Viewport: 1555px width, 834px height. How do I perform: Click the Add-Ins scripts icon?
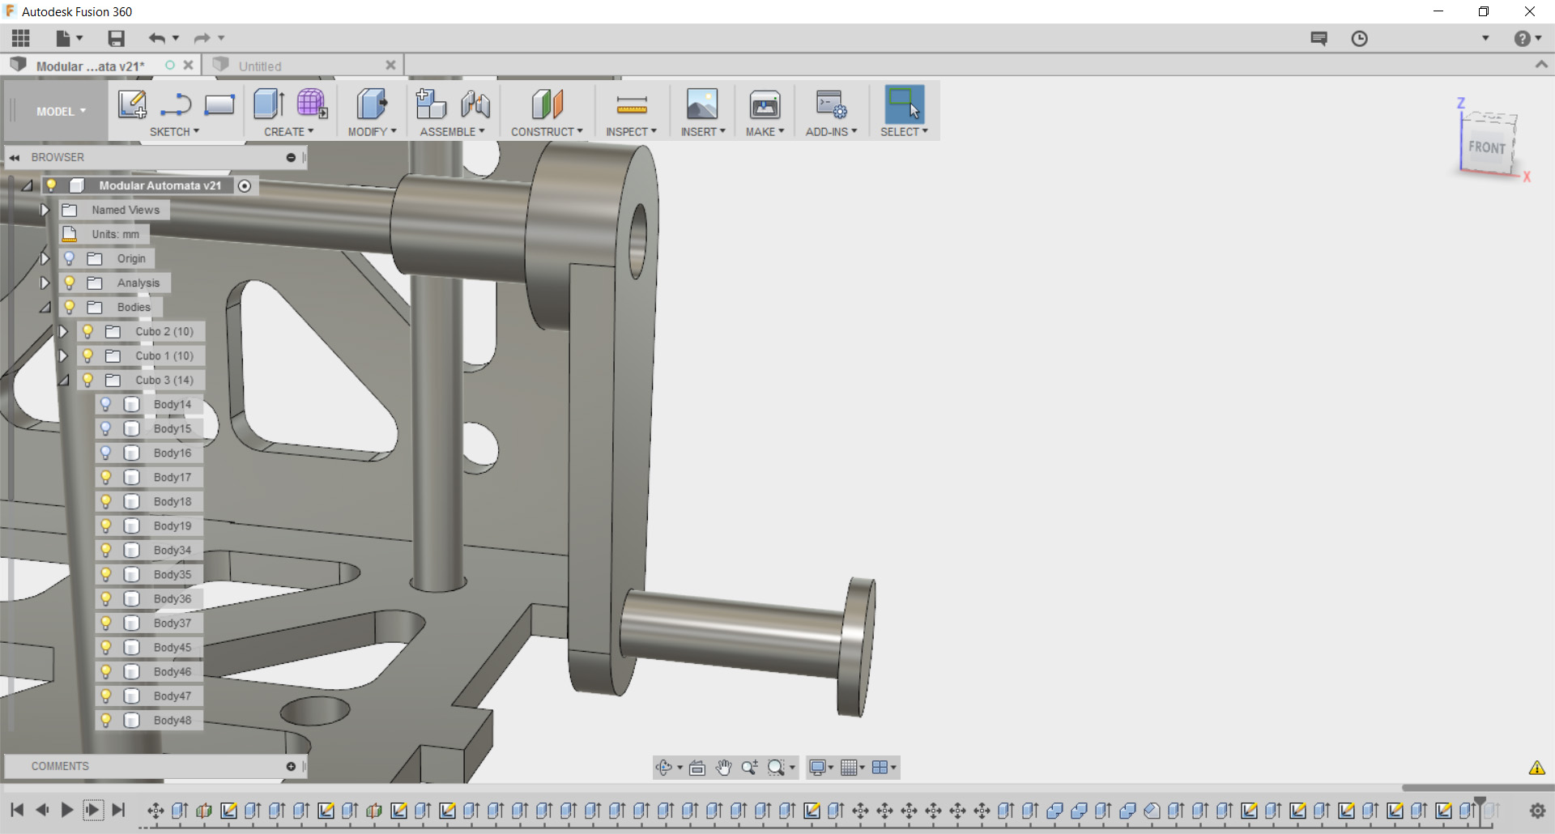pyautogui.click(x=831, y=104)
